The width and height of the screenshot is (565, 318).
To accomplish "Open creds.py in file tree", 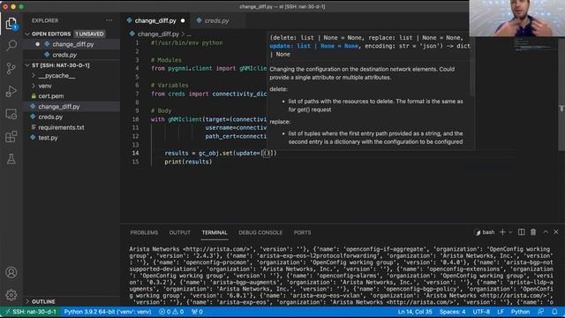I will coord(50,117).
